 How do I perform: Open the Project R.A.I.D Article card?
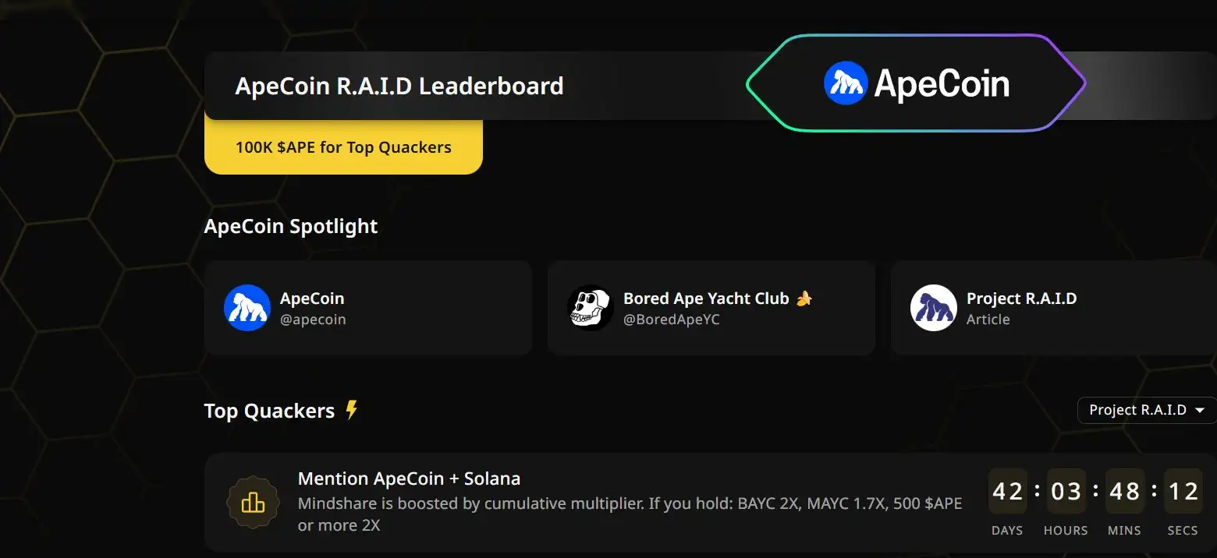point(1054,308)
